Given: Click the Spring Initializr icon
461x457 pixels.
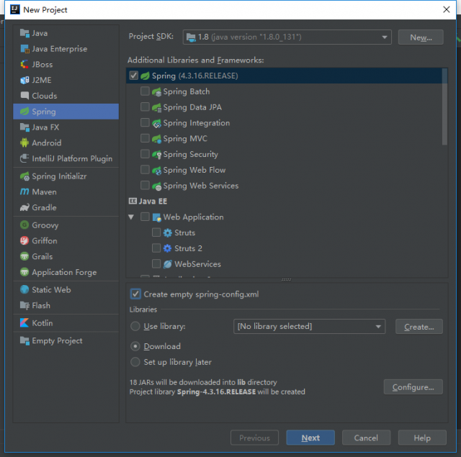Looking at the screenshot, I should (x=24, y=176).
